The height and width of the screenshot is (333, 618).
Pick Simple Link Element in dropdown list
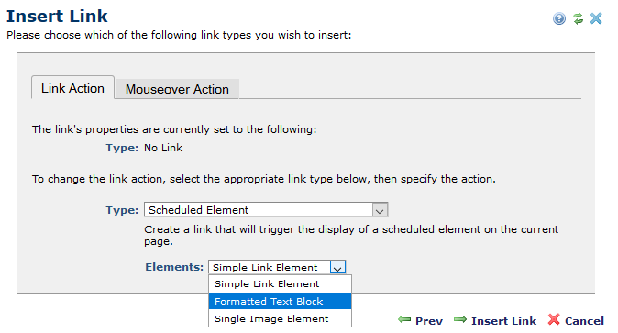pos(280,284)
